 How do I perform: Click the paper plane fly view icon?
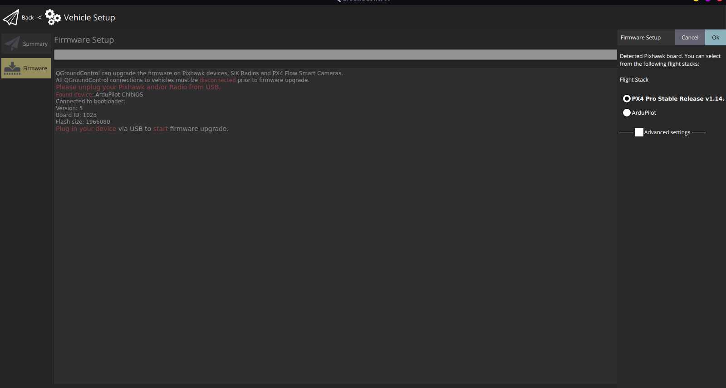[11, 18]
